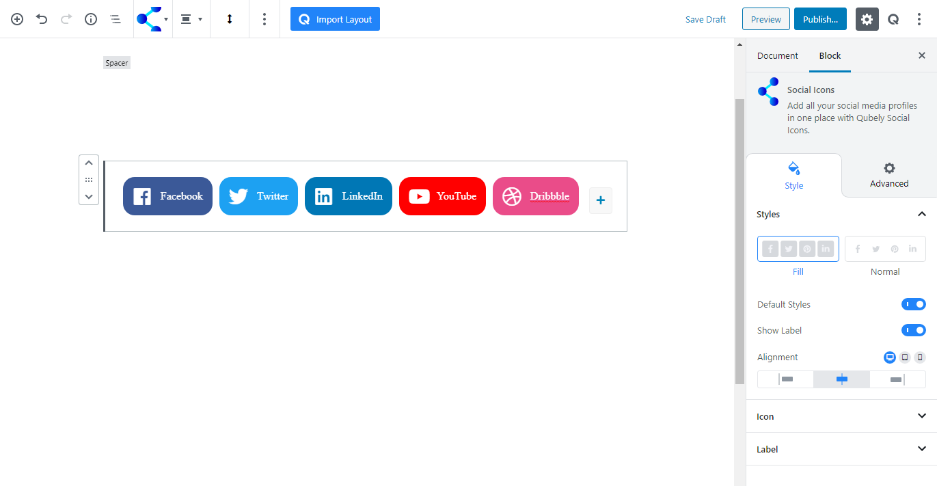Image resolution: width=937 pixels, height=486 pixels.
Task: Click the Add block plus icon
Action: [17, 19]
